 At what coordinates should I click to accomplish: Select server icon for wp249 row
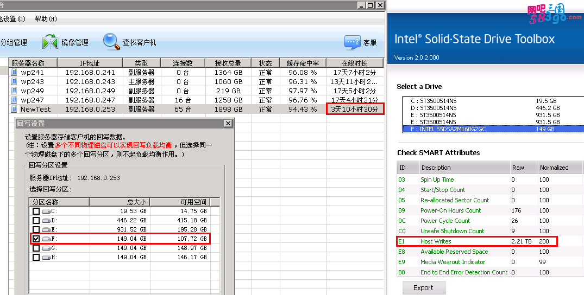pyautogui.click(x=14, y=91)
